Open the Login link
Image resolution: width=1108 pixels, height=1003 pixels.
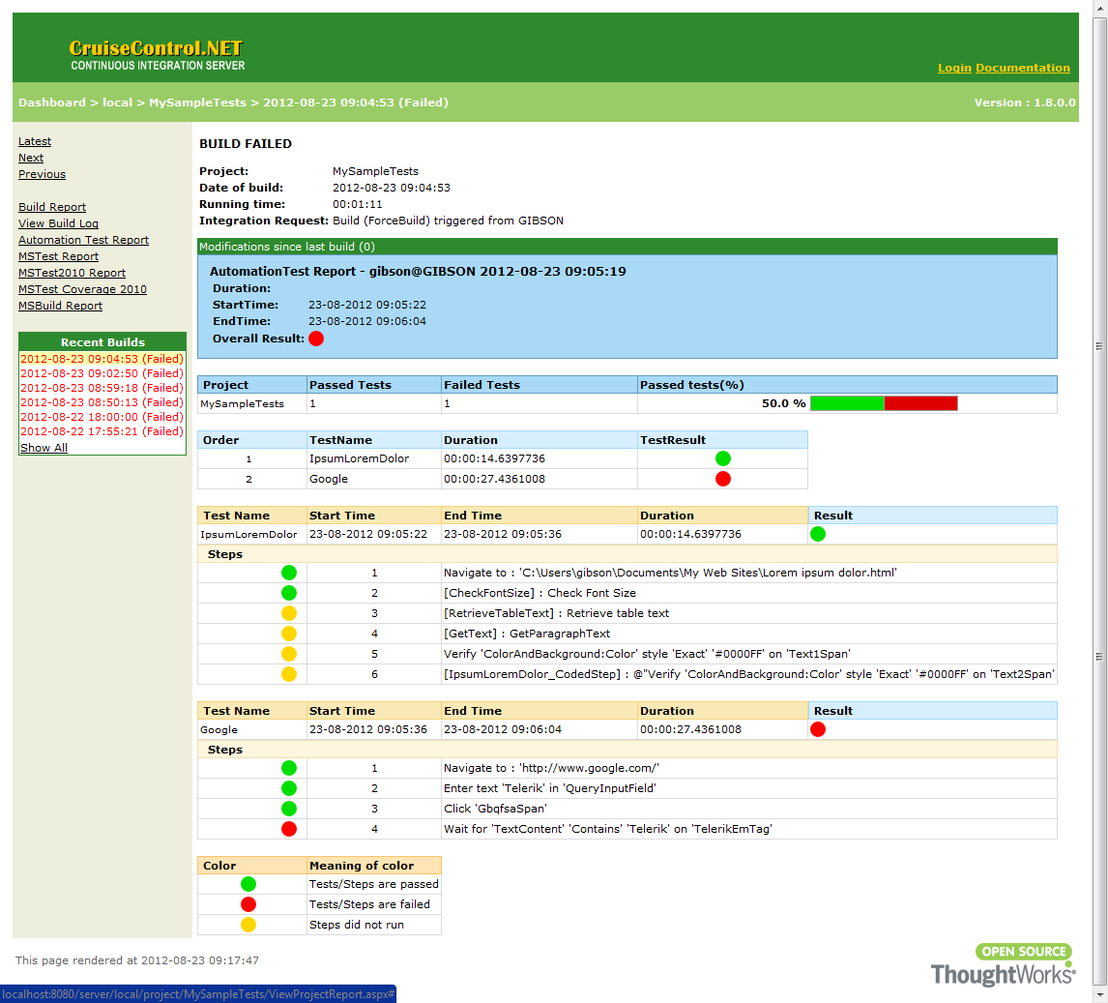tap(954, 68)
